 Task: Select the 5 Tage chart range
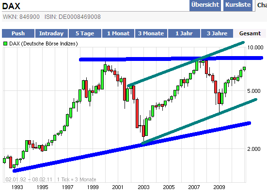85,33
